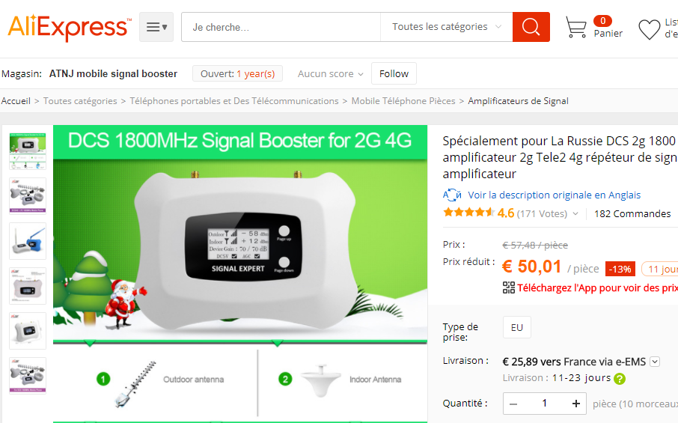Open the hamburger categories menu
Image resolution: width=678 pixels, height=423 pixels.
coord(156,27)
